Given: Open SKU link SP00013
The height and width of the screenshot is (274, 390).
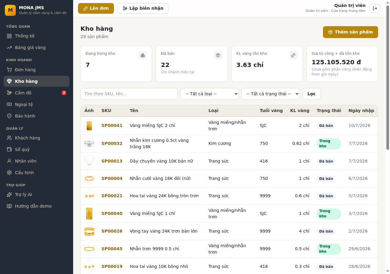Looking at the screenshot, I should [x=112, y=161].
